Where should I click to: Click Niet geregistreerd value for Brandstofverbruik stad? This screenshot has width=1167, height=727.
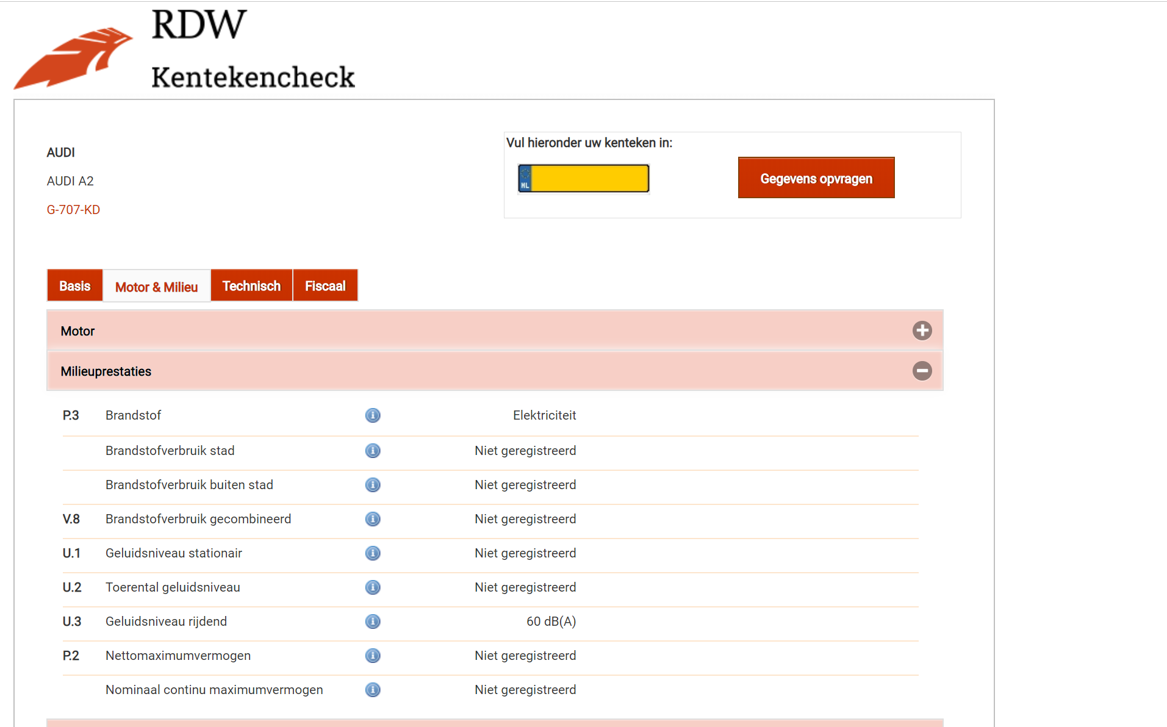pos(525,451)
